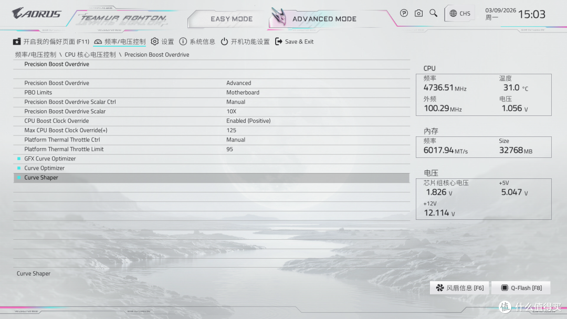Change CPU Boost Clock Override Enabled (Positive)
The image size is (567, 319).
coord(248,121)
